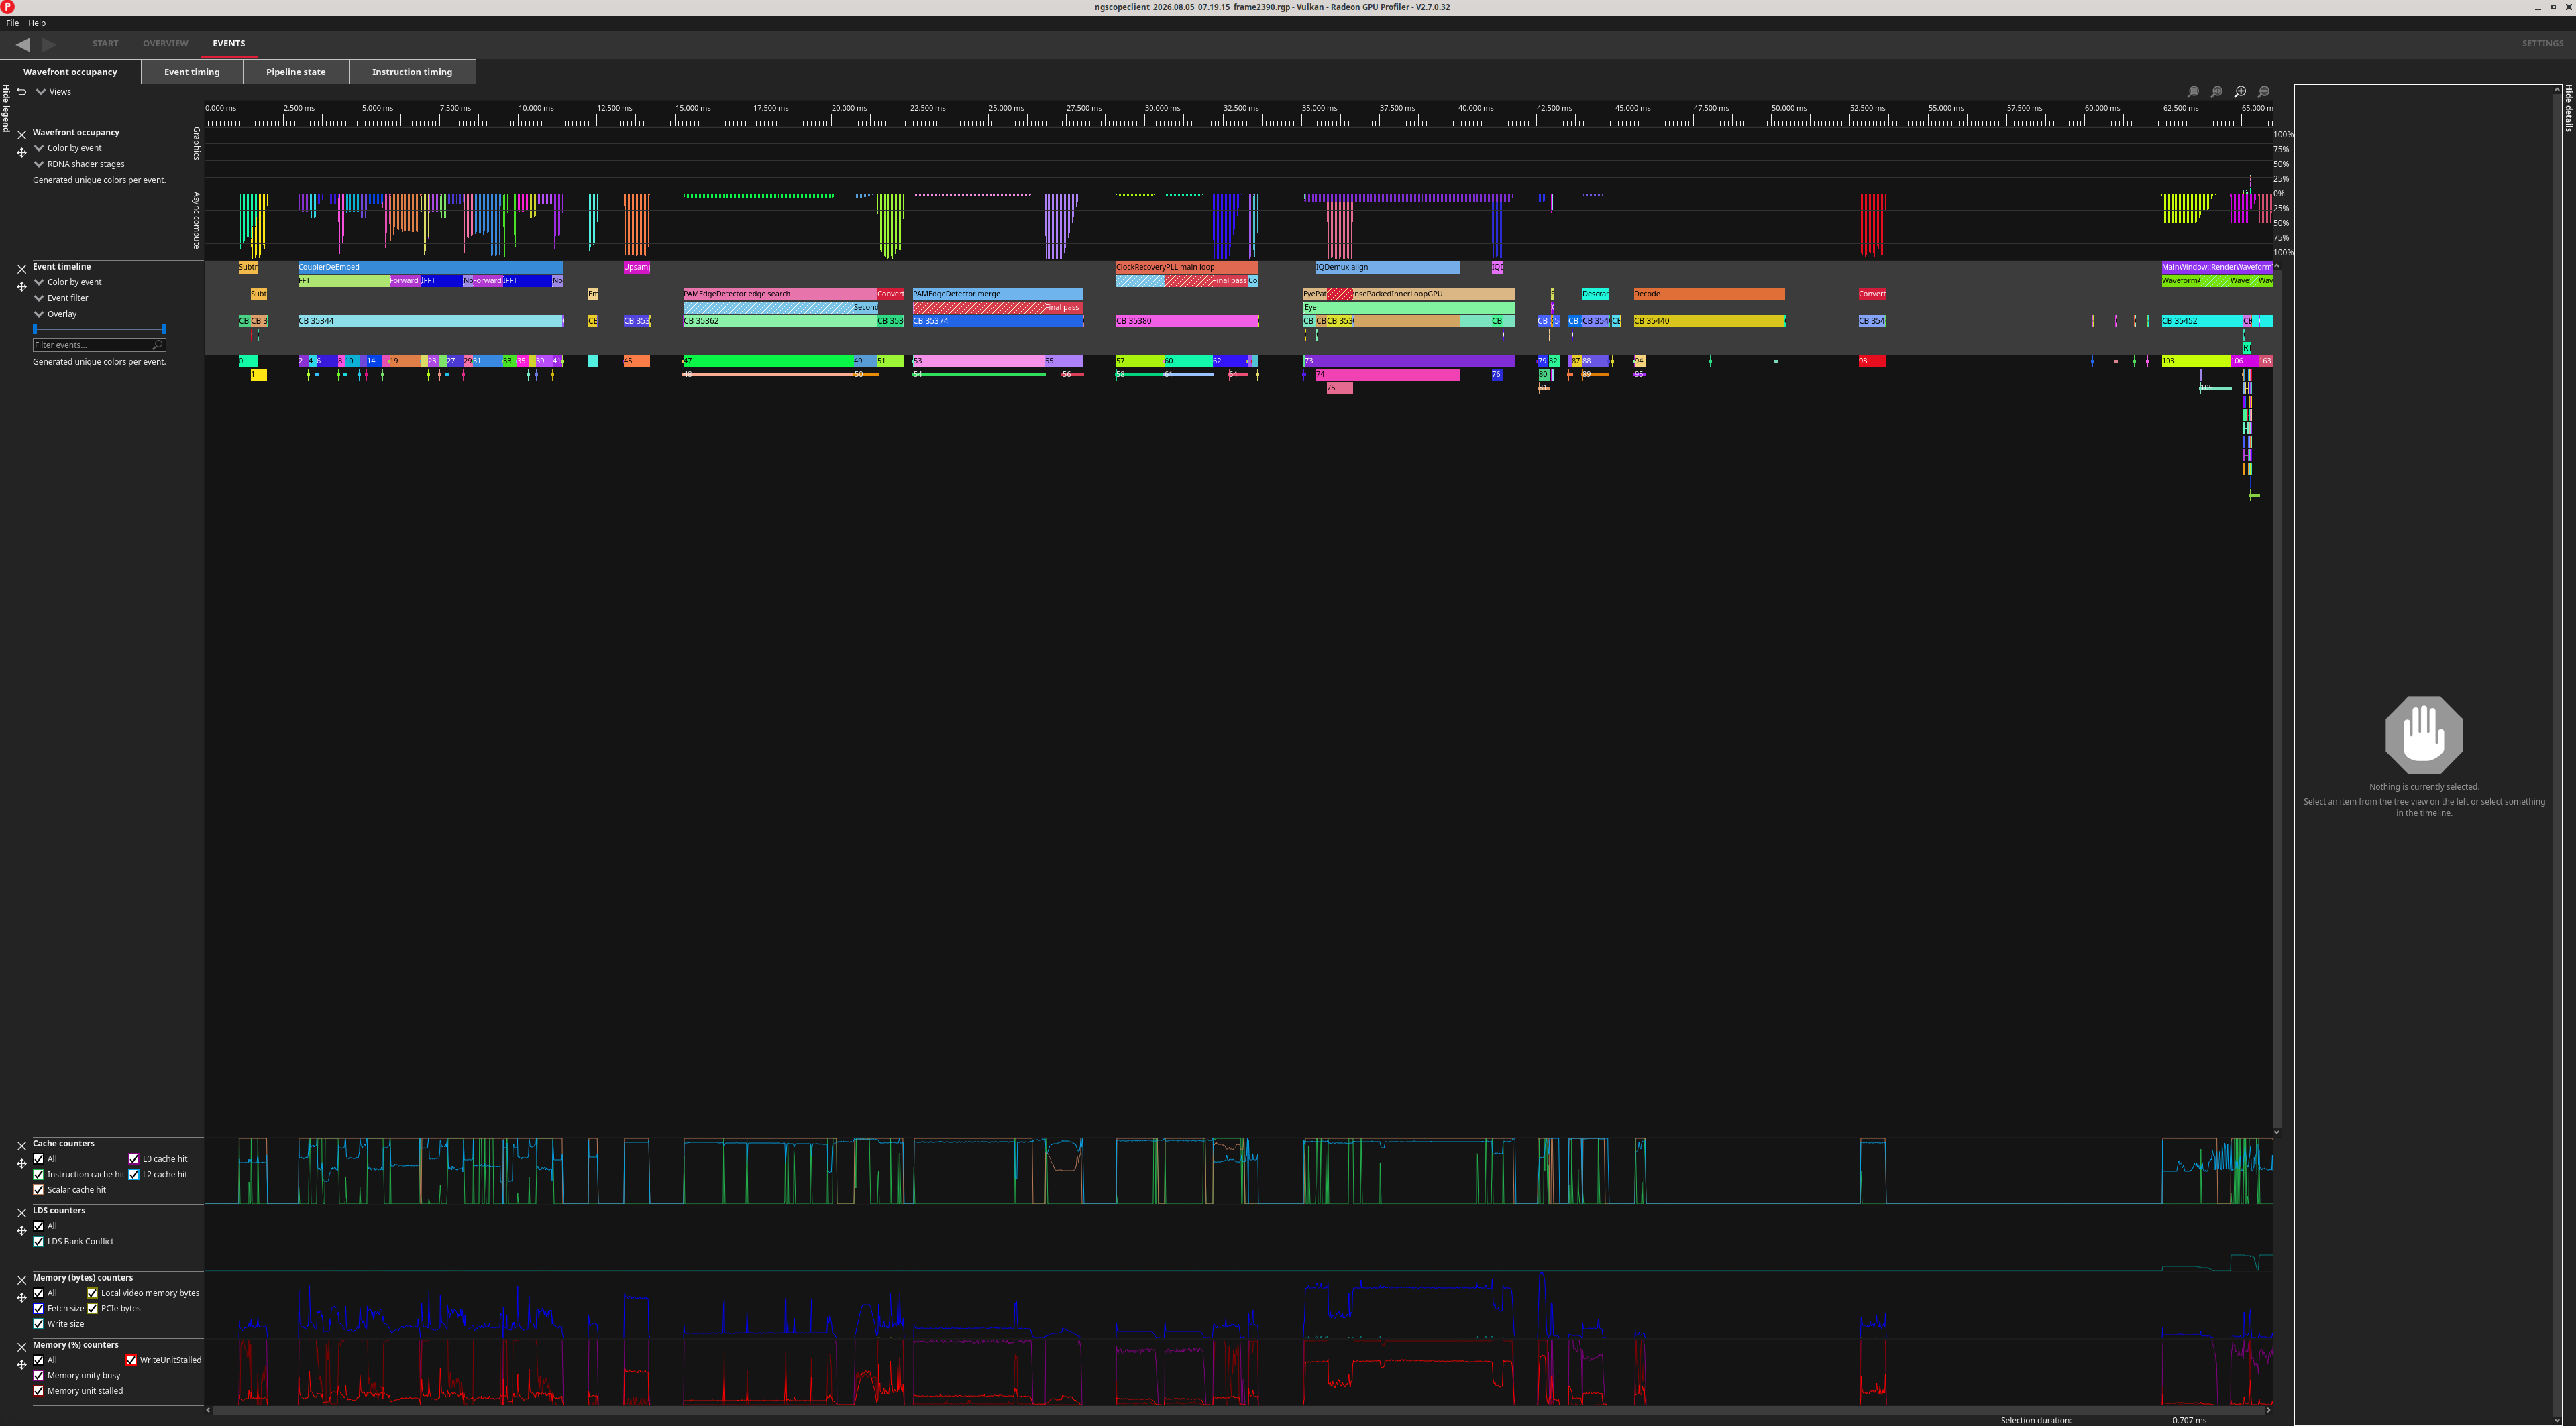This screenshot has height=1426, width=2576.
Task: Click the move handle for Memory (bytes) counters
Action: (22, 1297)
